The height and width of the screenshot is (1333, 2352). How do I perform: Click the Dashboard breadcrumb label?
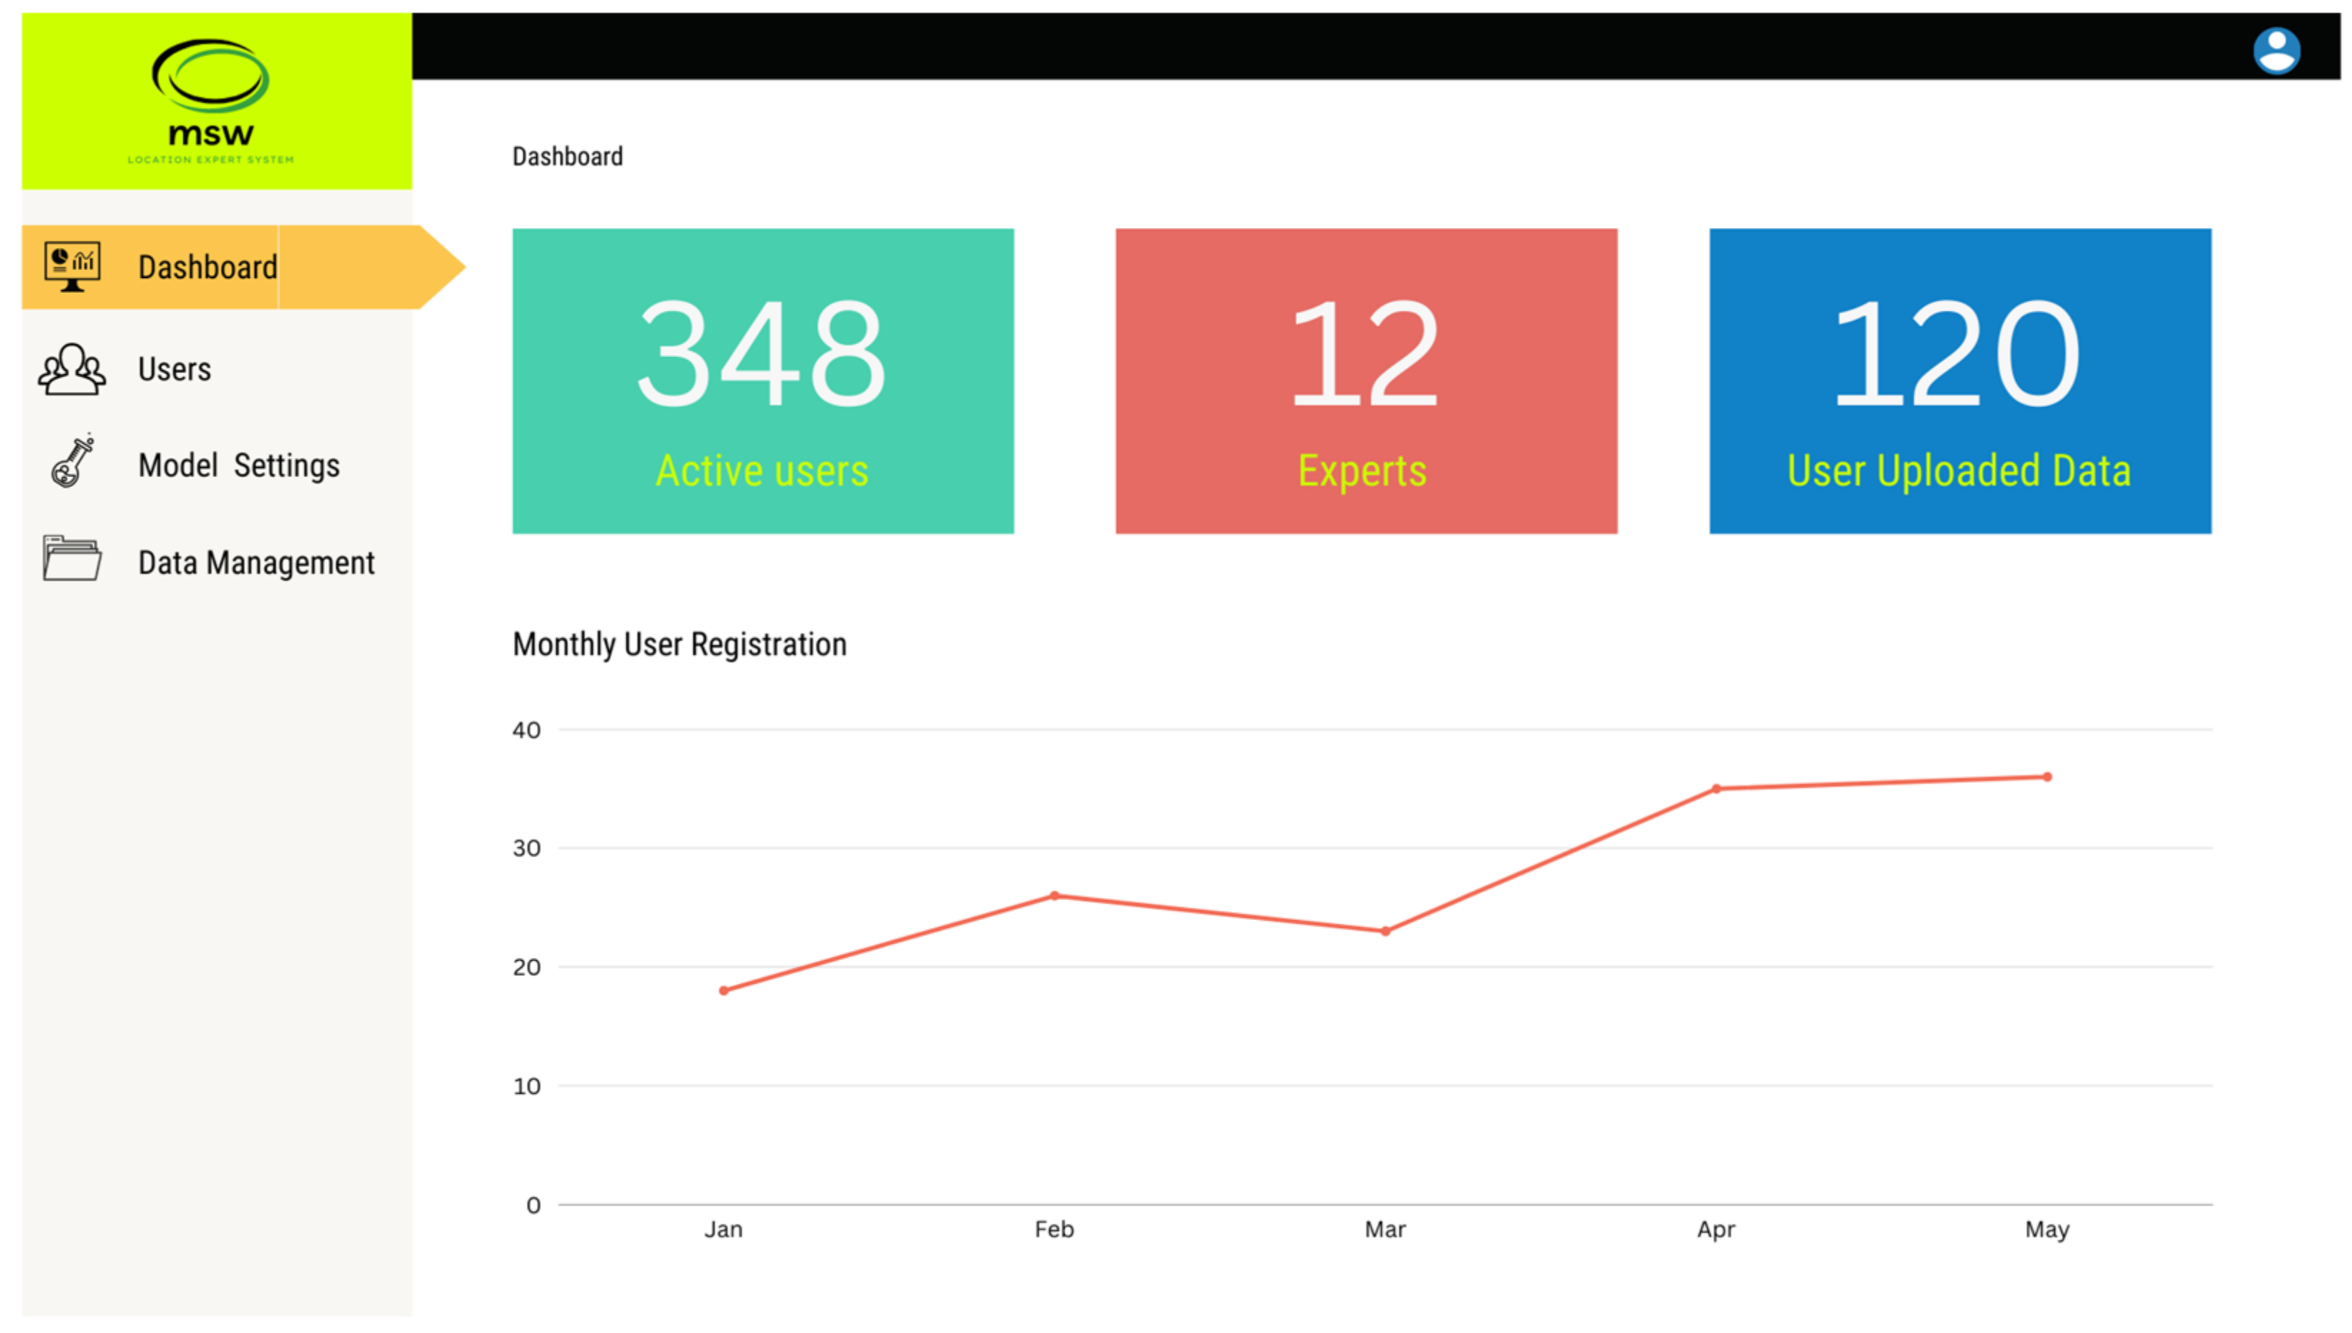click(567, 156)
